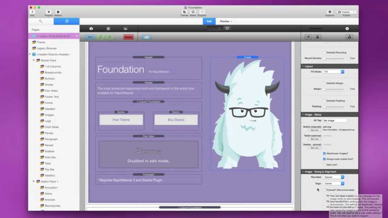Viewport: 388px width, 218px height.
Task: Click the lock icon in inspector
Action: (317, 37)
